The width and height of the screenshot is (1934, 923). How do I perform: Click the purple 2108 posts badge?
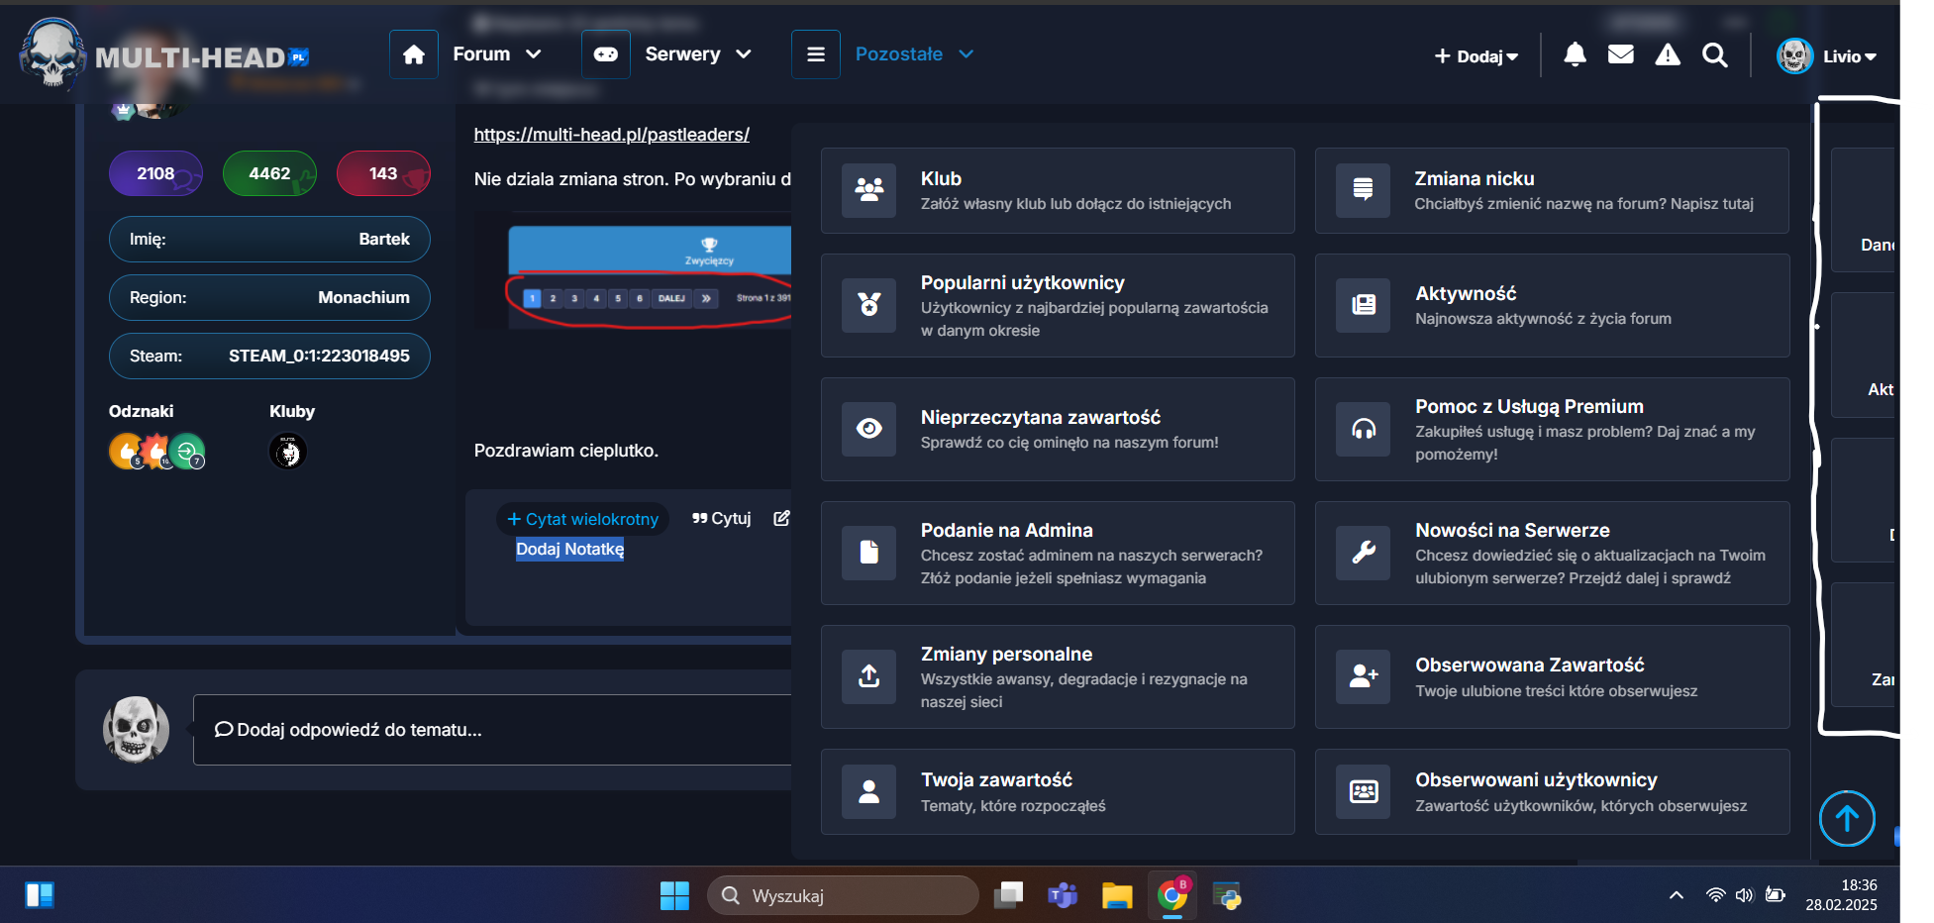coord(155,173)
